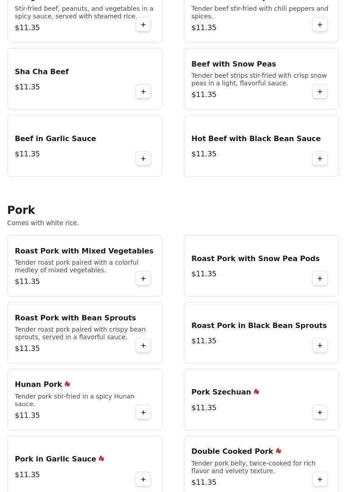Select the Pork section heading
The image size is (346, 492).
pyautogui.click(x=21, y=210)
